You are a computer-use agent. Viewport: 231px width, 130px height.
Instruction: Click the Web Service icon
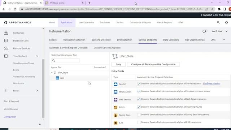tap(115, 100)
